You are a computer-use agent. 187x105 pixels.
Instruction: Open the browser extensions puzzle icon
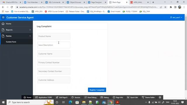[x=171, y=7]
